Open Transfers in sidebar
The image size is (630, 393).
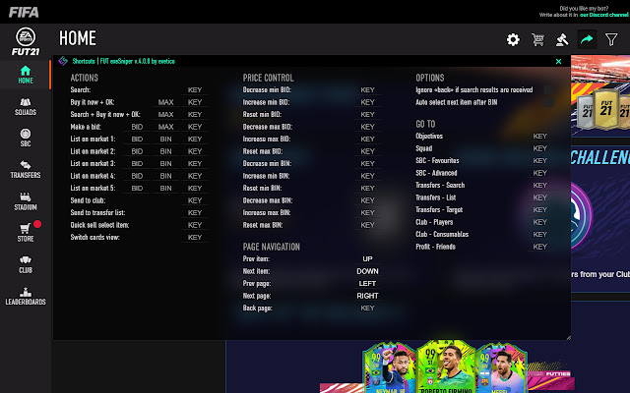coord(26,170)
